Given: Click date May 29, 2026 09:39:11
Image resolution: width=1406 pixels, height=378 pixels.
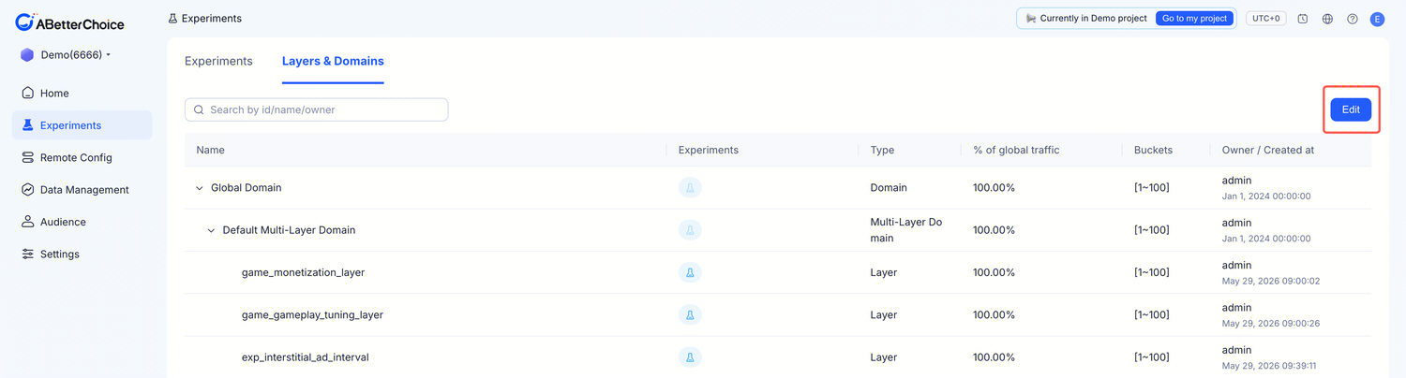Looking at the screenshot, I should [x=1271, y=366].
